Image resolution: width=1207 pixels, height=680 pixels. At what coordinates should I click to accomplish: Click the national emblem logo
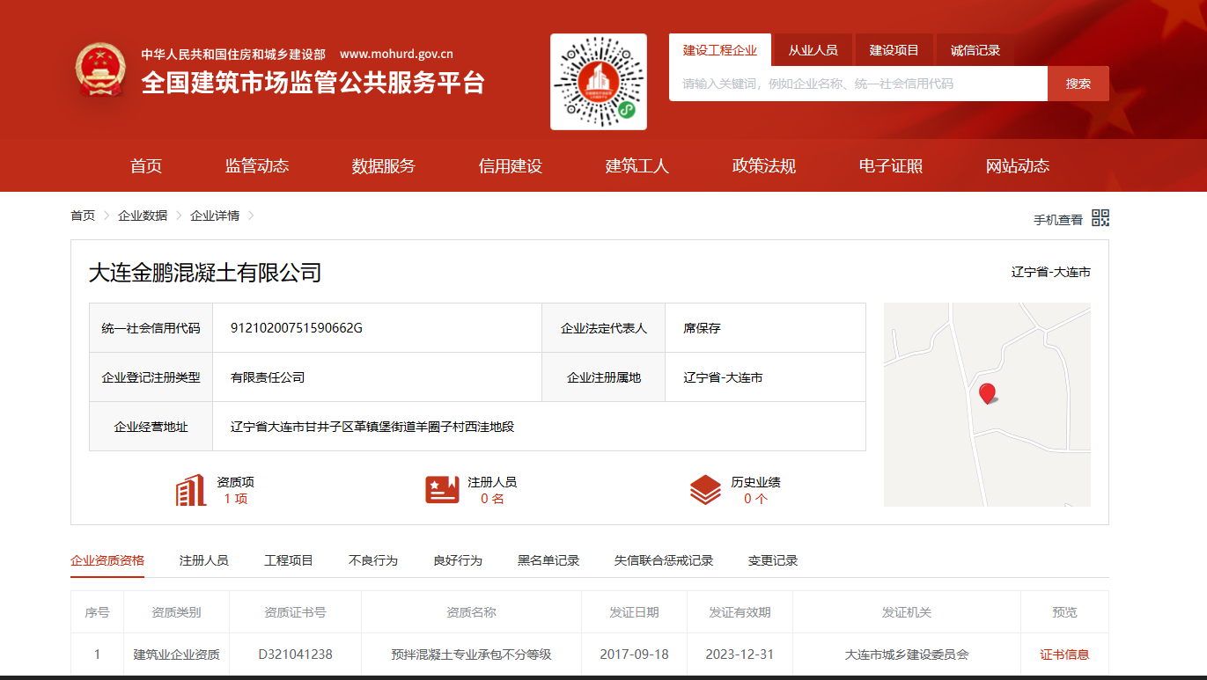[x=100, y=69]
